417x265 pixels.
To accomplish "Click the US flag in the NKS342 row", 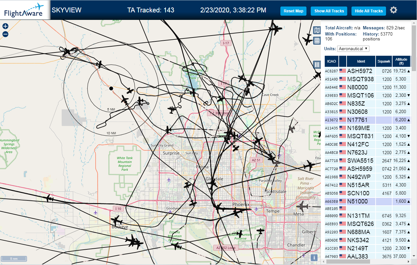I will (x=343, y=240).
